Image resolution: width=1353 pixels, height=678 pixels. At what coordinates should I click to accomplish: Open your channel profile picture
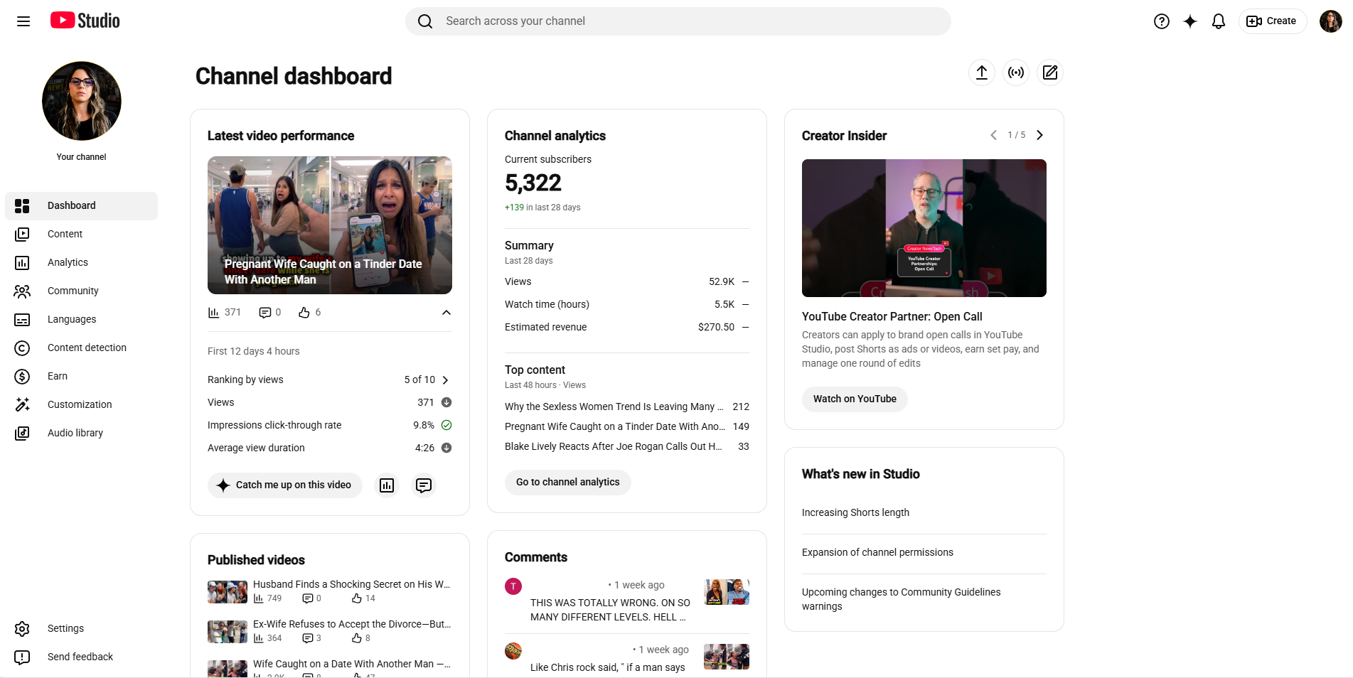[82, 101]
